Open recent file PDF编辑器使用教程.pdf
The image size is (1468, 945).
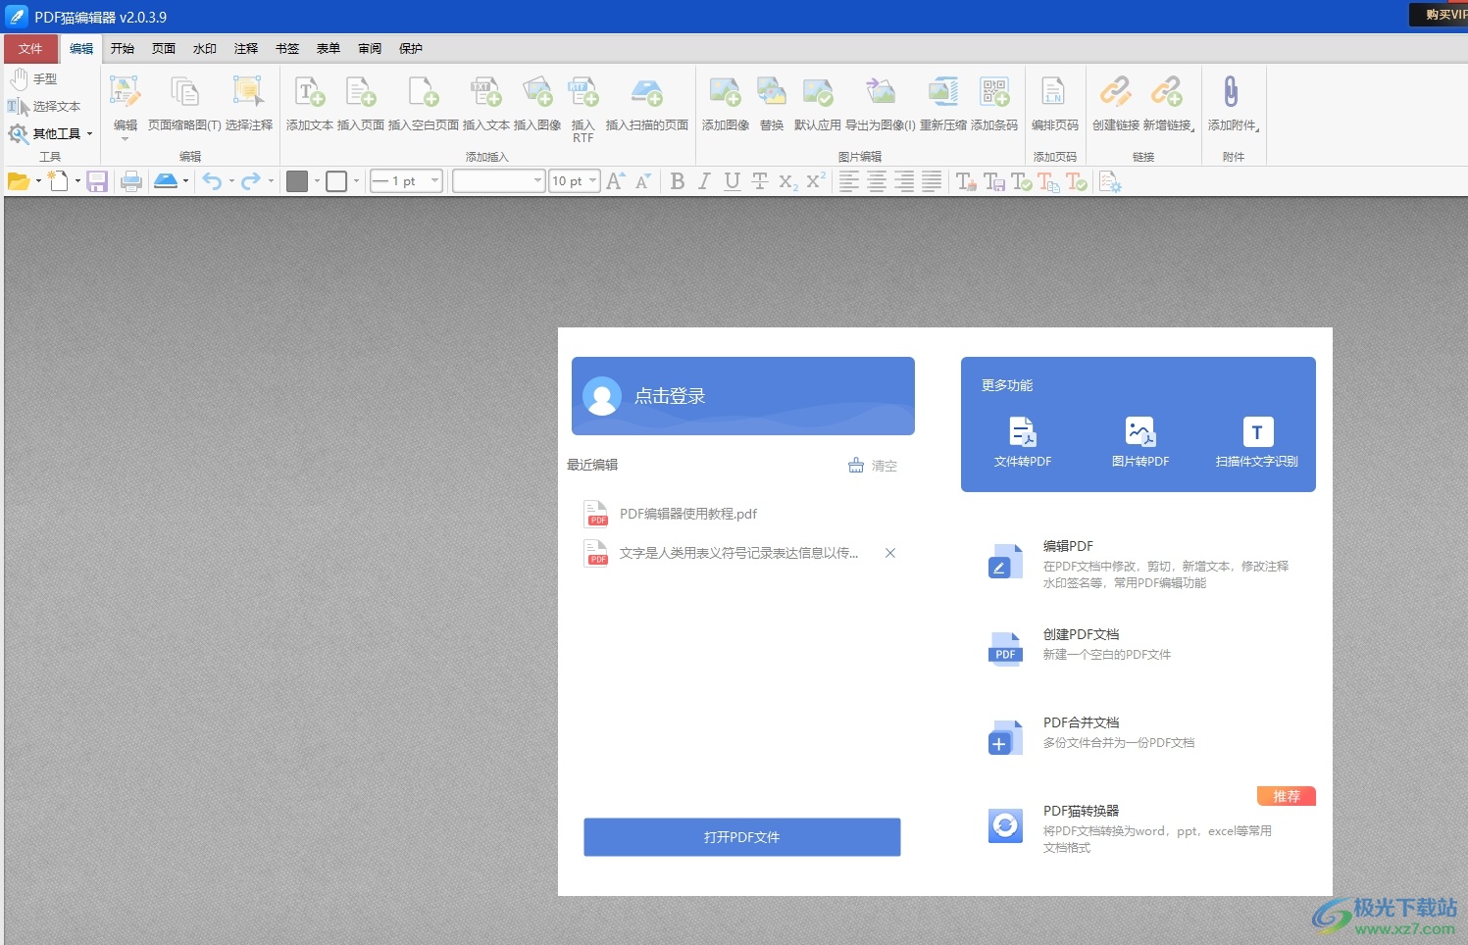(687, 514)
